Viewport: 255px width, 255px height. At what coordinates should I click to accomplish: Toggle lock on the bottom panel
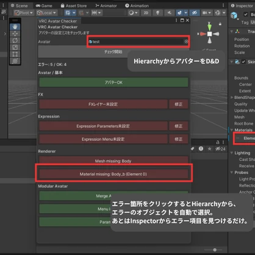point(218,142)
